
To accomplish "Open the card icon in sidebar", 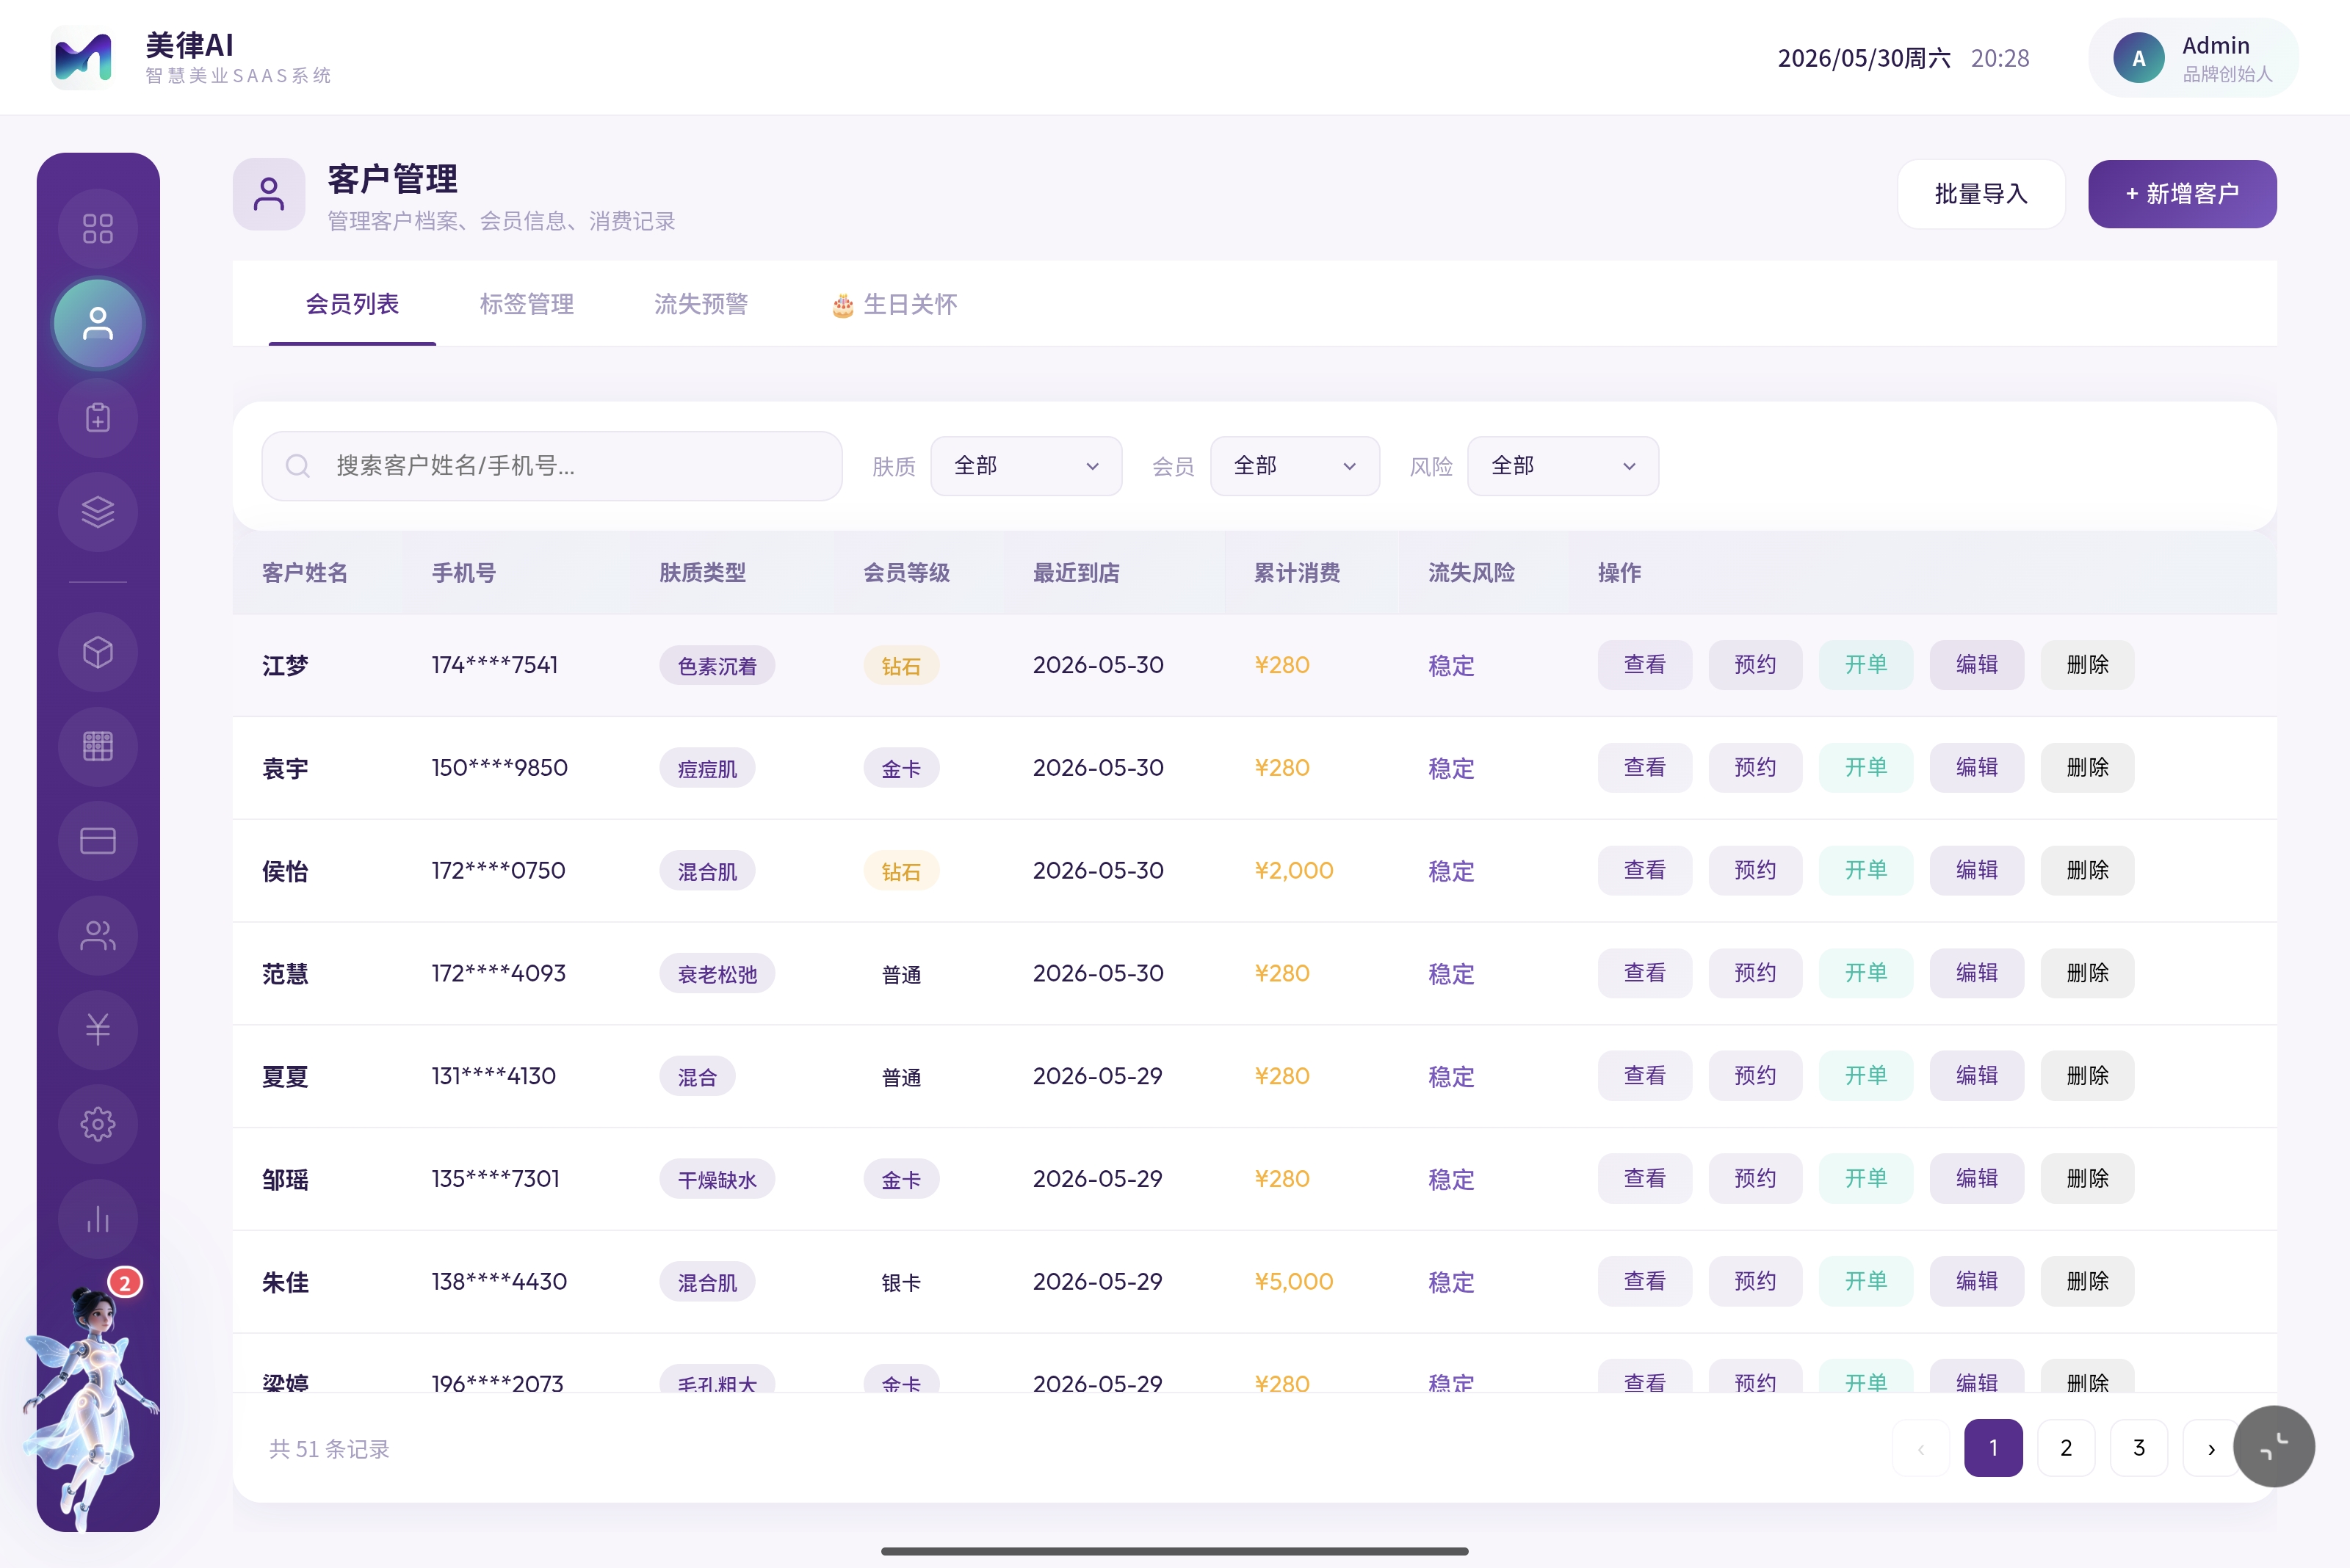I will (x=98, y=841).
